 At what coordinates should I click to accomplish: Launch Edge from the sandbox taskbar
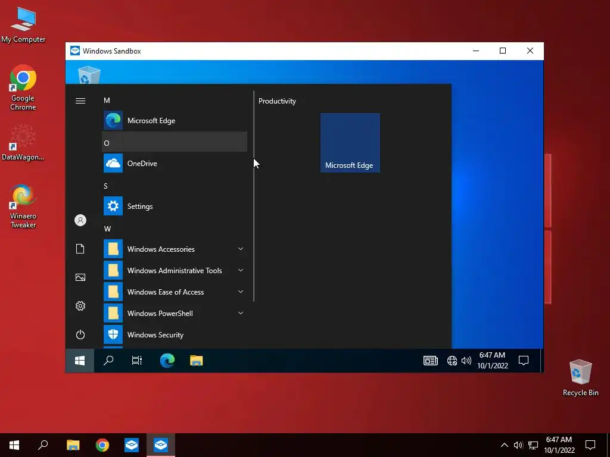[167, 361]
